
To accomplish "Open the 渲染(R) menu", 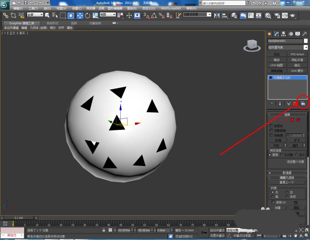I will click(132, 8).
